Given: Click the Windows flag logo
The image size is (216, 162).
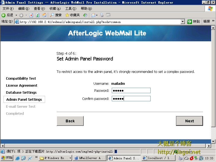Looking at the screenshot, I should 210,9.
